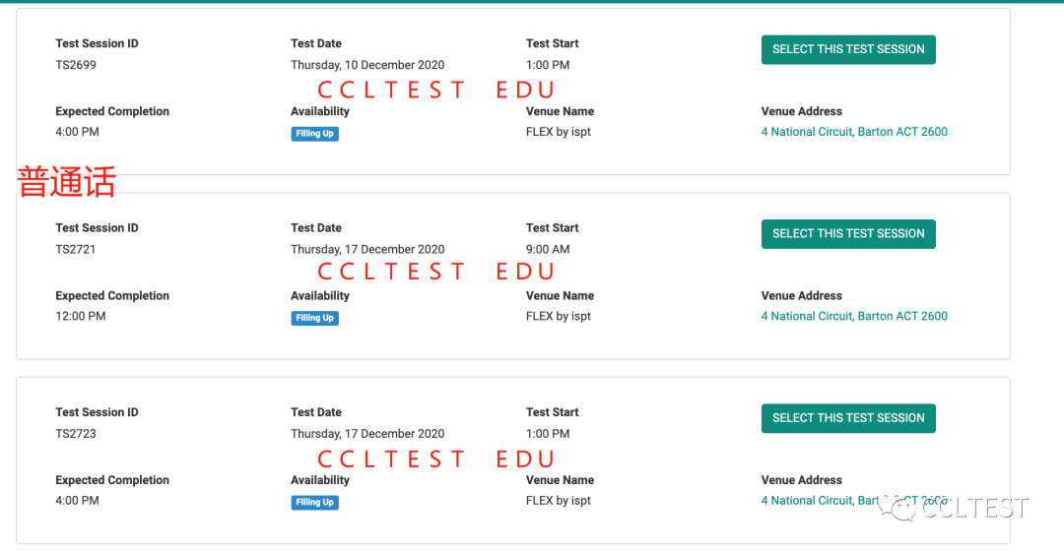Click the TS2721 session ID text

point(75,250)
